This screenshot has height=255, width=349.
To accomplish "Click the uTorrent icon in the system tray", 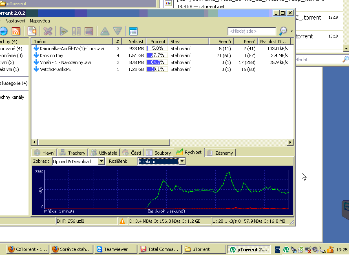I will pos(286,250).
